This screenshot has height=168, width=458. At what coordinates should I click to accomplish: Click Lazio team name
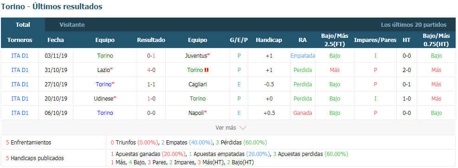(x=103, y=70)
